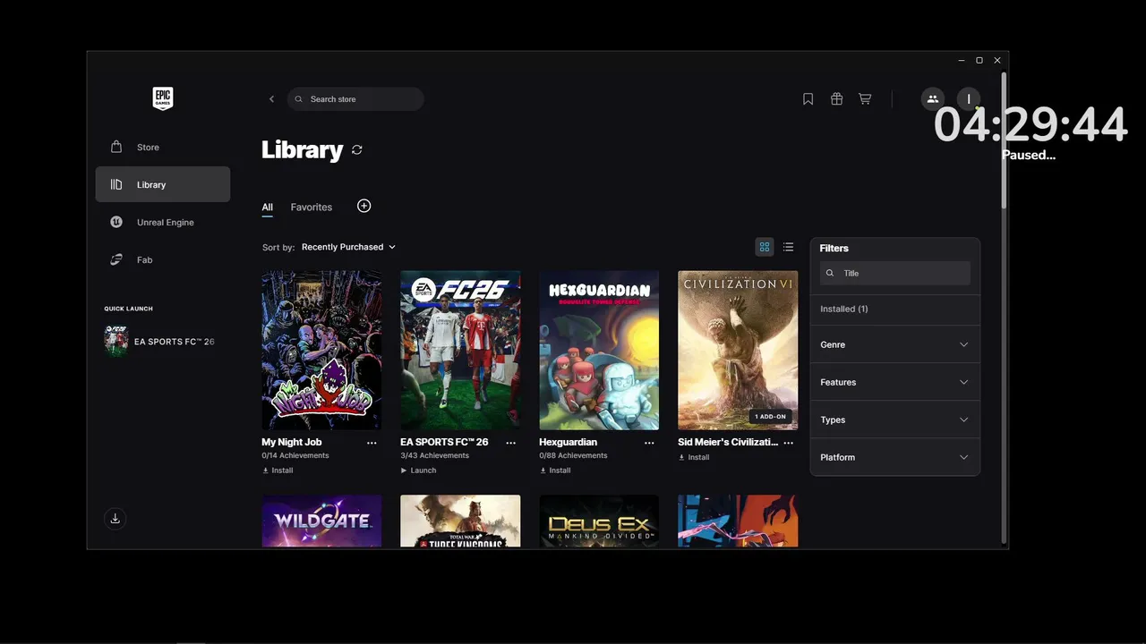Open Wildgate cover art

321,521
